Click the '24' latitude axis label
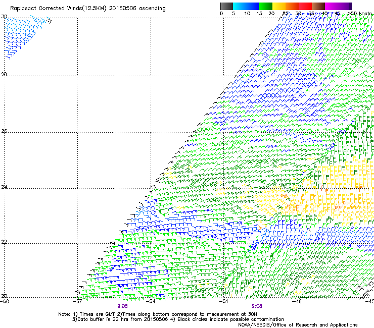The image size is (374, 328). [4, 187]
